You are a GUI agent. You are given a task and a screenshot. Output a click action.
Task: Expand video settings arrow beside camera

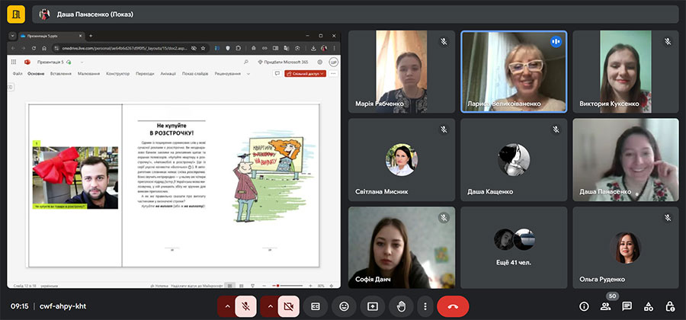[269, 306]
